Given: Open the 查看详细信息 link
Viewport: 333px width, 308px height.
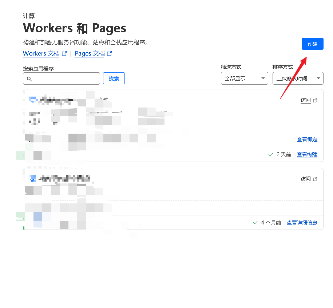Looking at the screenshot, I should [302, 223].
